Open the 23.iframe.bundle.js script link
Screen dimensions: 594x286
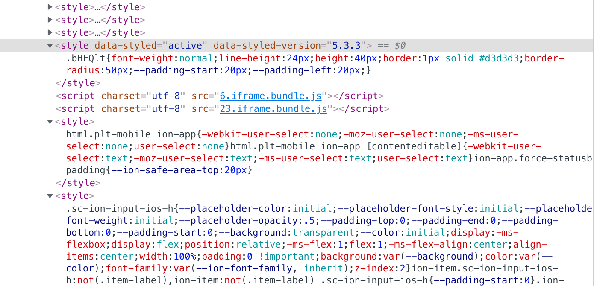(273, 109)
